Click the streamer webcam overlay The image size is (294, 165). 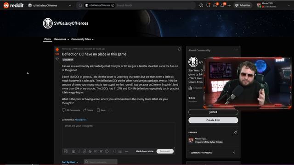pos(248,82)
